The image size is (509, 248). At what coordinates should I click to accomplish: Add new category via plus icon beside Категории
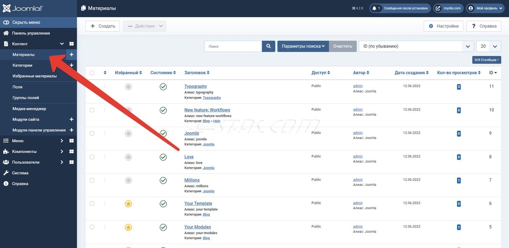click(x=72, y=65)
